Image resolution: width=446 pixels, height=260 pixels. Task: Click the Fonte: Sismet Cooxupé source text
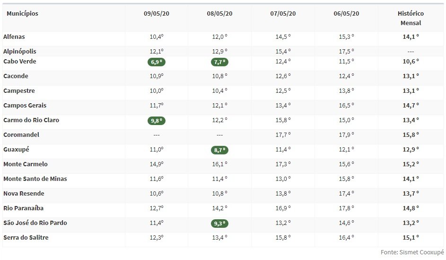(412, 252)
